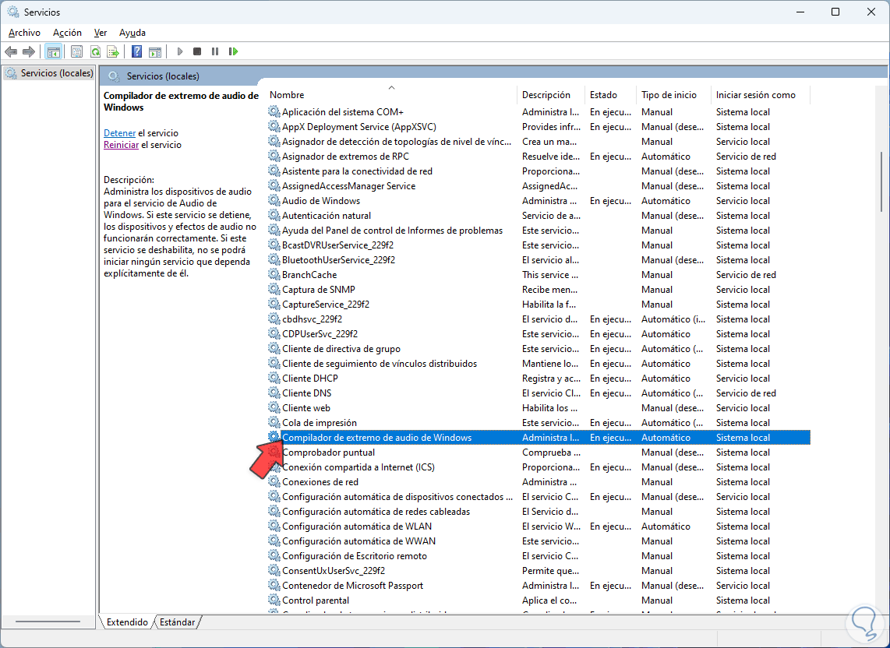Select BcastDVRUserService_229f2 service

[x=538, y=245]
